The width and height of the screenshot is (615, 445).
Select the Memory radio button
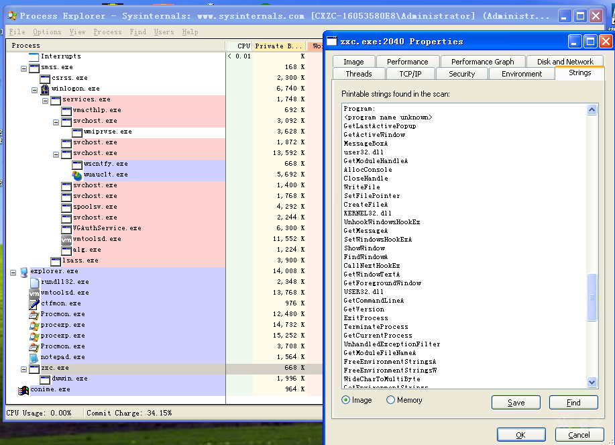[390, 400]
